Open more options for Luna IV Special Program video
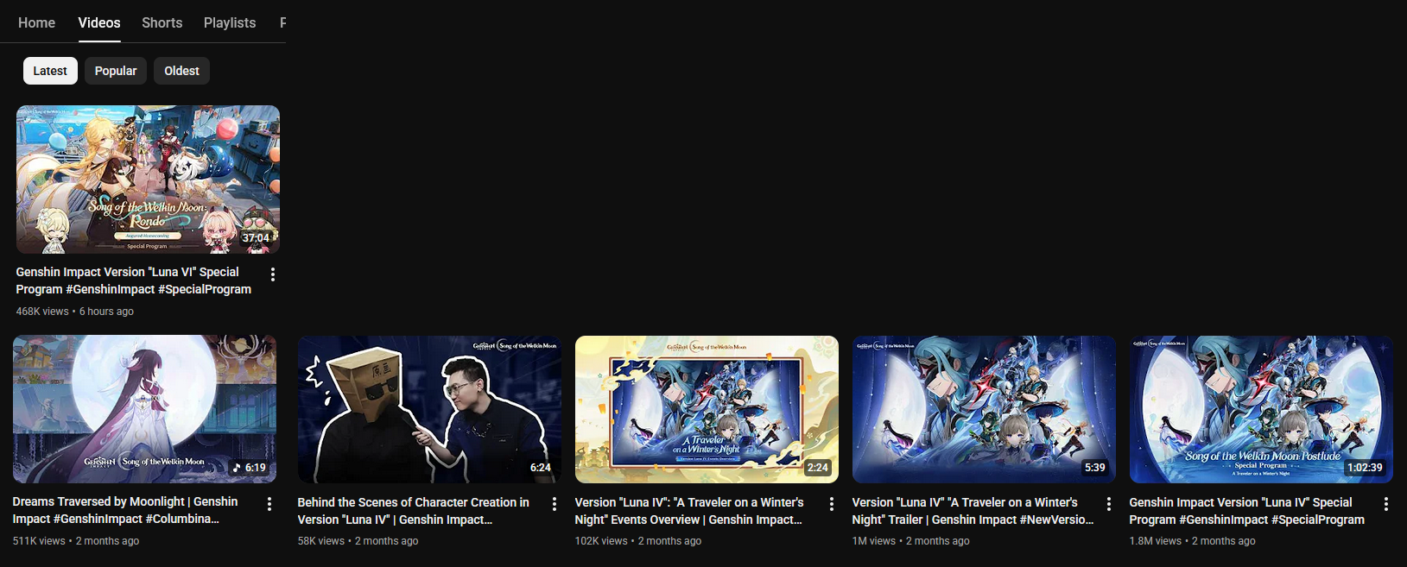Image resolution: width=1407 pixels, height=567 pixels. click(1386, 504)
